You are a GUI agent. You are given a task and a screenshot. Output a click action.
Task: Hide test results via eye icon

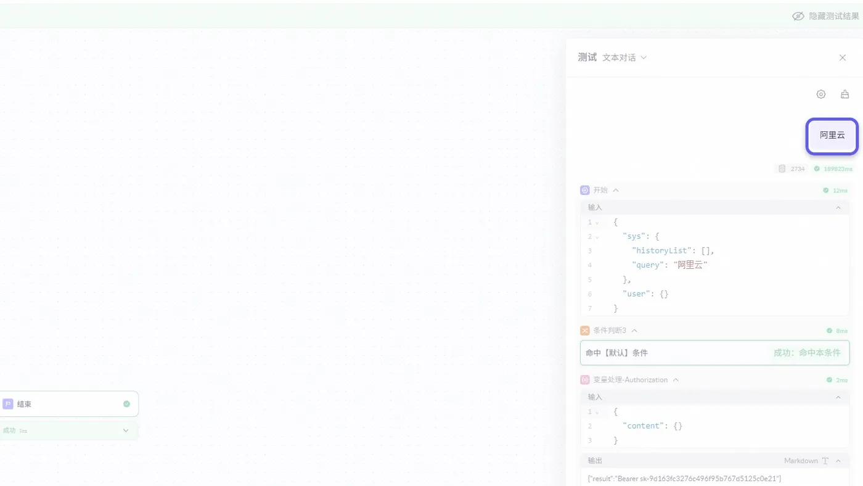(798, 16)
